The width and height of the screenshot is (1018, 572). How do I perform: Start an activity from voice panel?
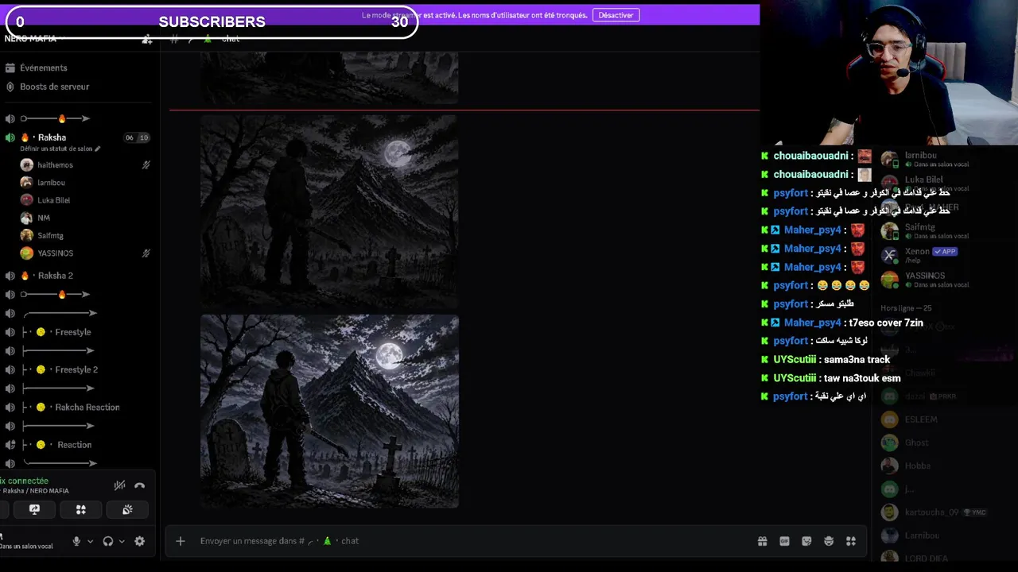(80, 510)
